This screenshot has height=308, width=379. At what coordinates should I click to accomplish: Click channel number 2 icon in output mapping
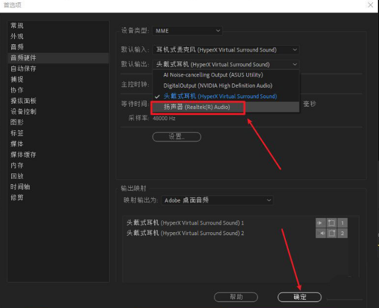coord(342,233)
